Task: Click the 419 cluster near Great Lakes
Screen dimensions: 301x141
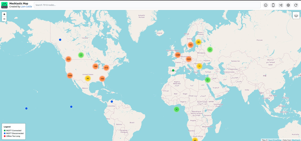Action: (106, 68)
